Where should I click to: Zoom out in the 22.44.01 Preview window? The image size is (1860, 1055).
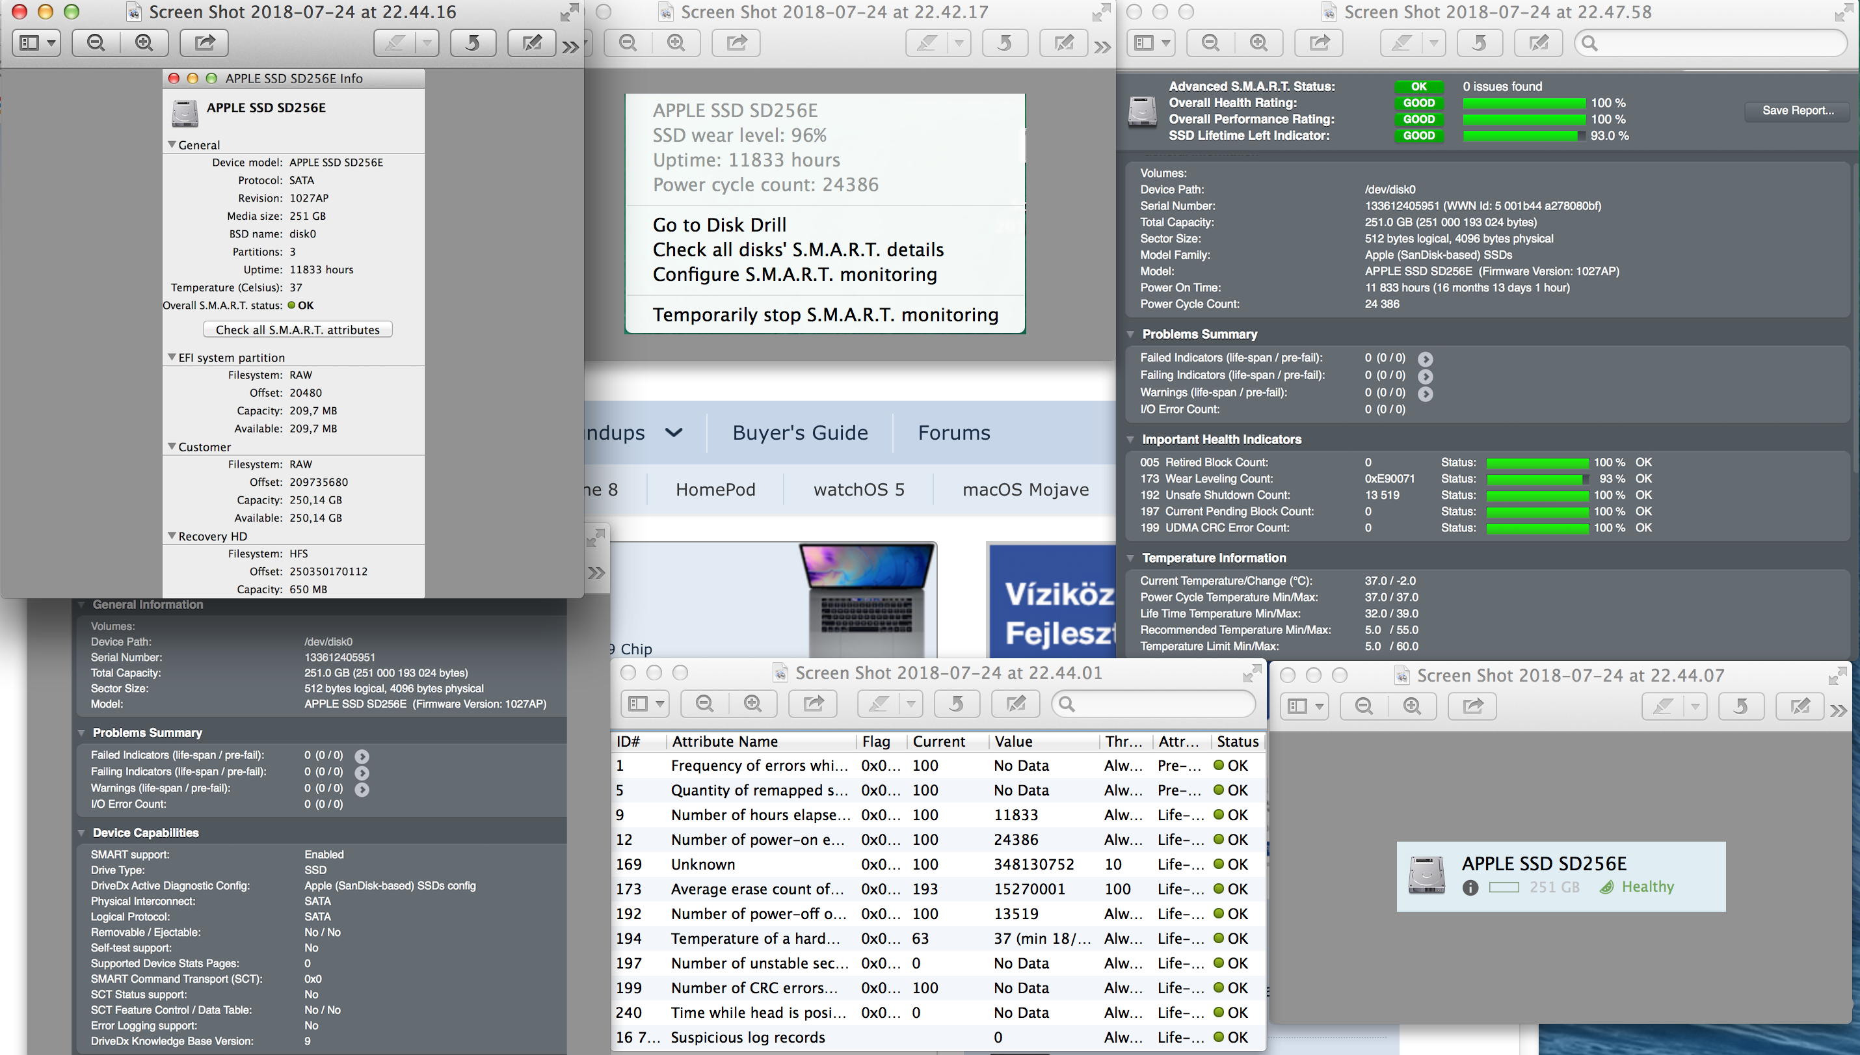(704, 704)
